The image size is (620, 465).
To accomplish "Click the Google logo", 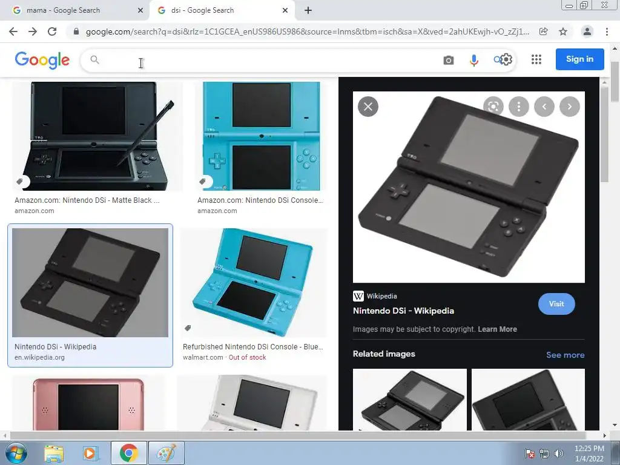I will [42, 60].
